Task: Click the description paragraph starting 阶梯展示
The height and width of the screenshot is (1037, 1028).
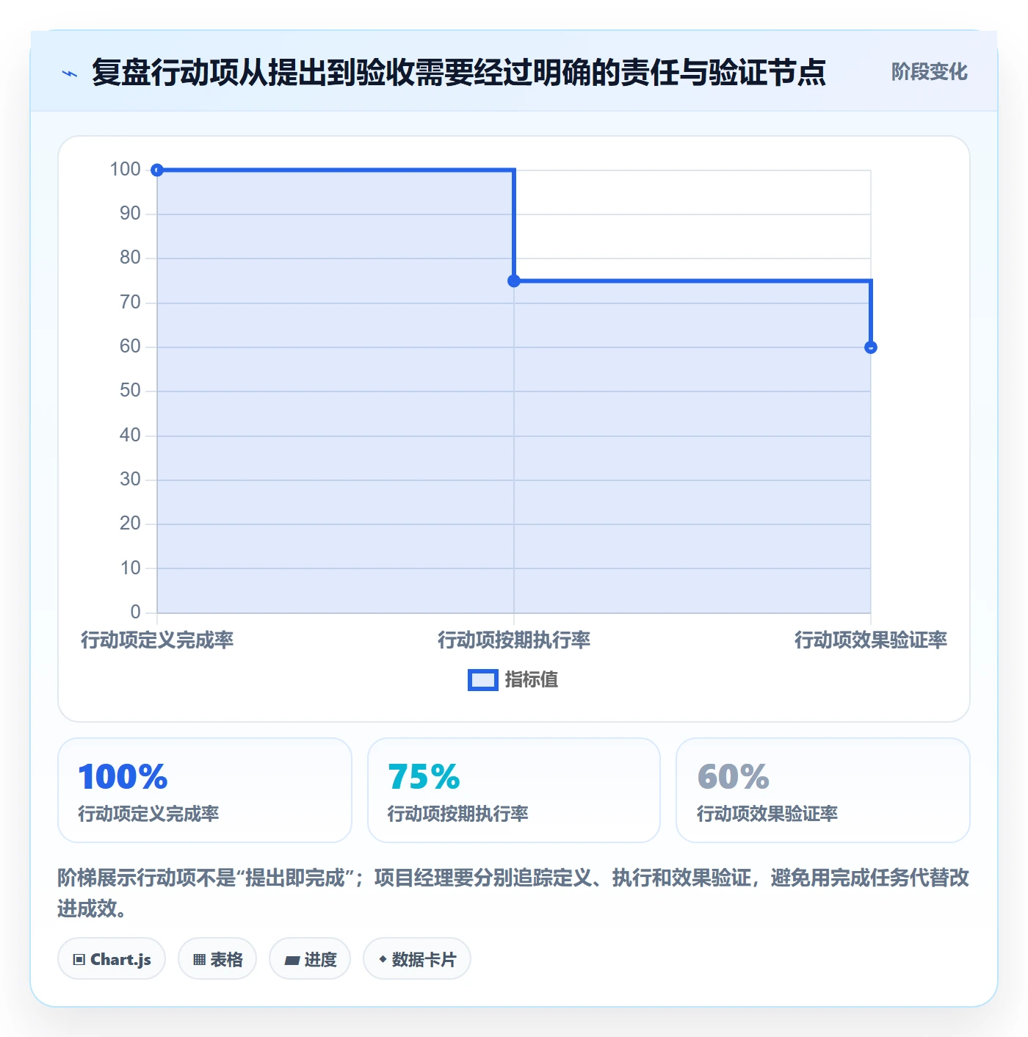Action: [x=513, y=893]
